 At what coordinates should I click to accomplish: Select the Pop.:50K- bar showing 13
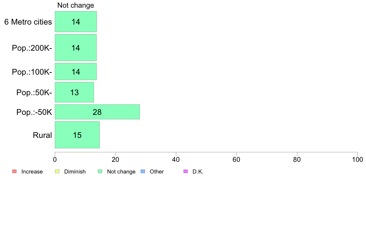tap(75, 92)
